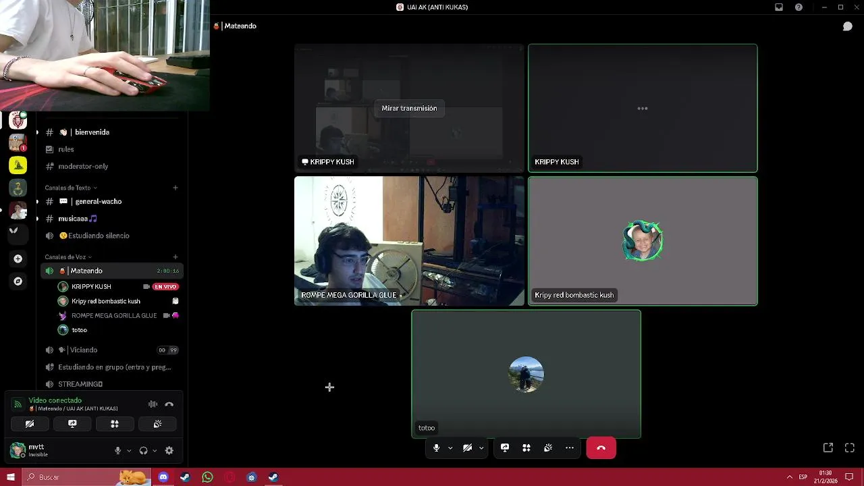This screenshot has width=864, height=486.
Task: Add channel to Canales de Texto
Action: [x=175, y=188]
